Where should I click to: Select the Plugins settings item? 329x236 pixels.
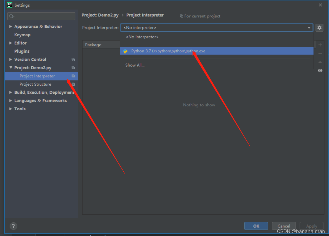click(x=22, y=51)
